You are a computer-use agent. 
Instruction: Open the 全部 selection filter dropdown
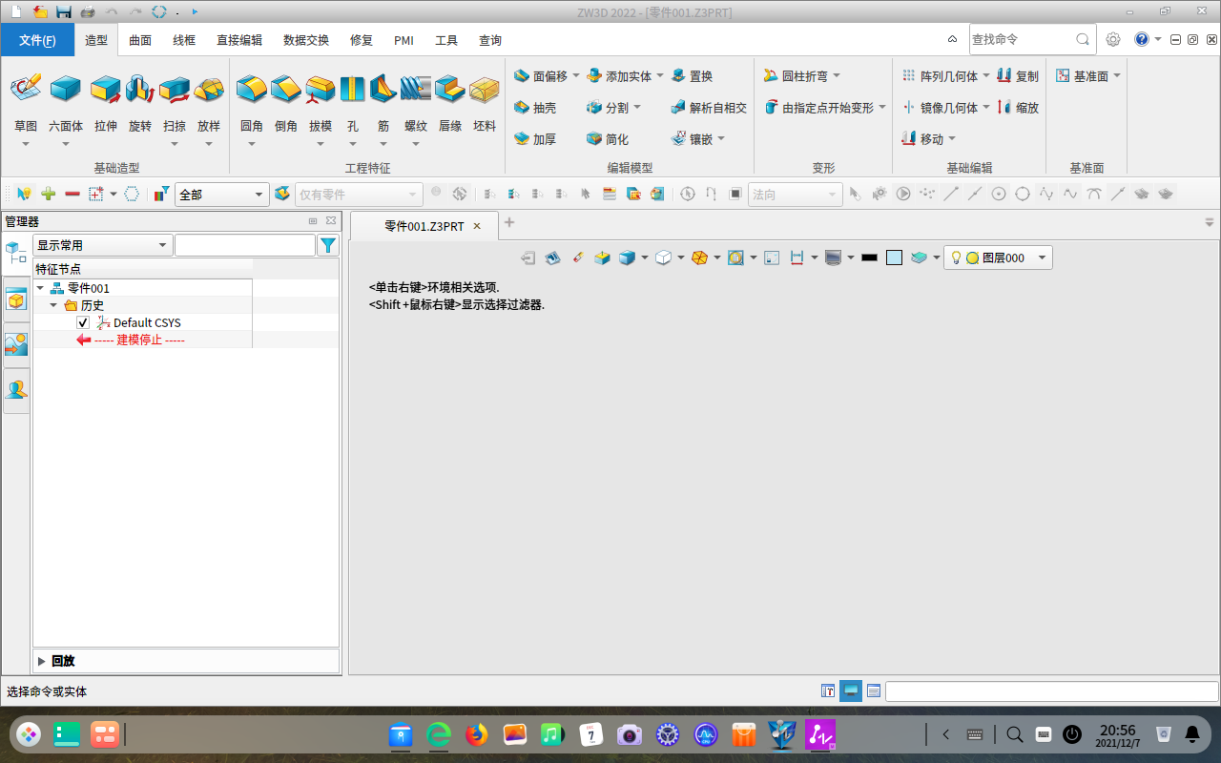tap(221, 193)
